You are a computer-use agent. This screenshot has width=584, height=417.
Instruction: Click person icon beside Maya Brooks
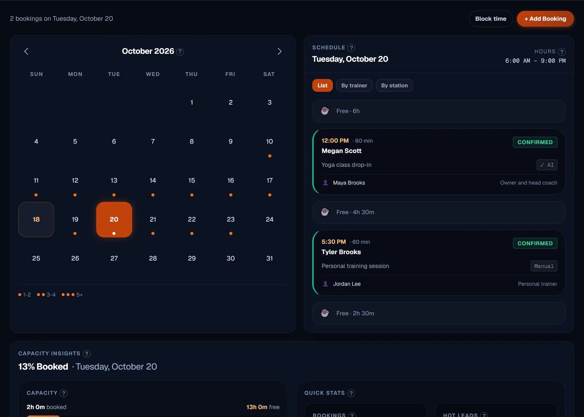(x=325, y=183)
